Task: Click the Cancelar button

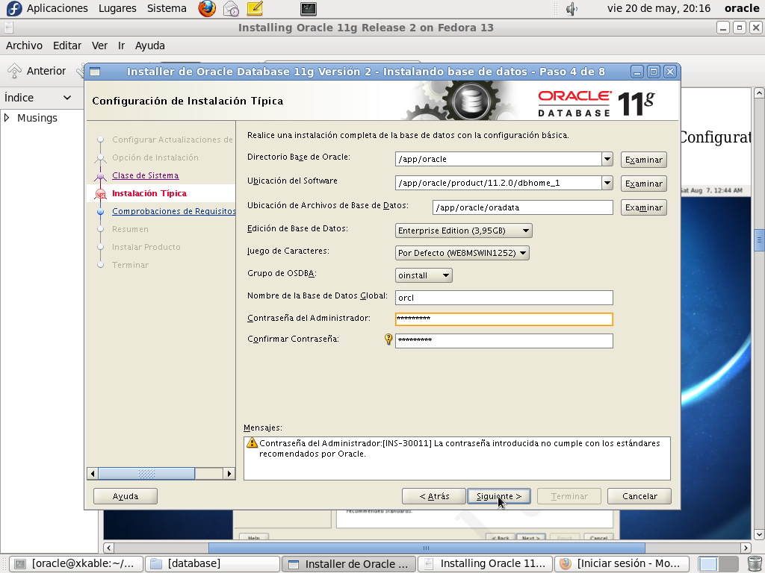Action: [639, 496]
